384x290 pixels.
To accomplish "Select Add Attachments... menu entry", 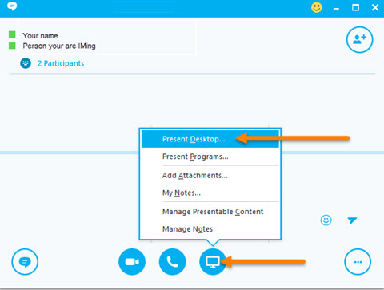I will (x=210, y=175).
